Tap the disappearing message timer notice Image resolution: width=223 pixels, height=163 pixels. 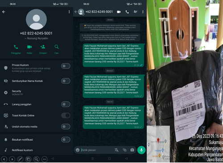point(110,37)
